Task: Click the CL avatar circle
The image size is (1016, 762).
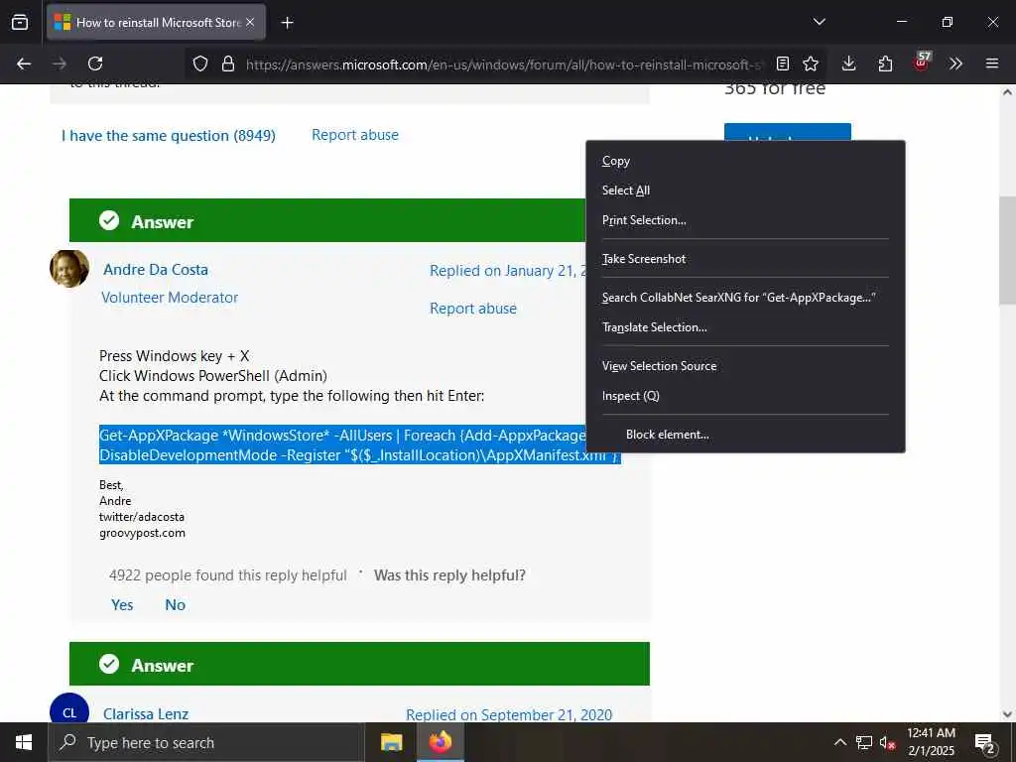Action: 69,708
